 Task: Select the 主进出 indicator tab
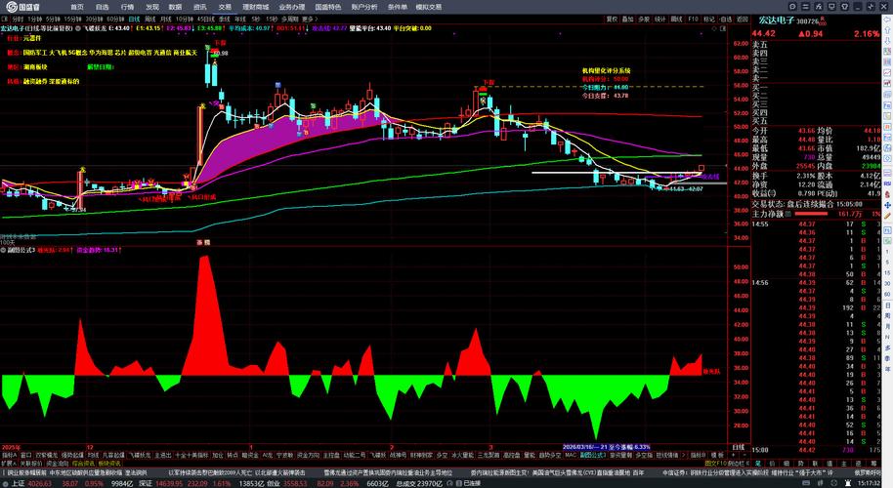(x=163, y=455)
